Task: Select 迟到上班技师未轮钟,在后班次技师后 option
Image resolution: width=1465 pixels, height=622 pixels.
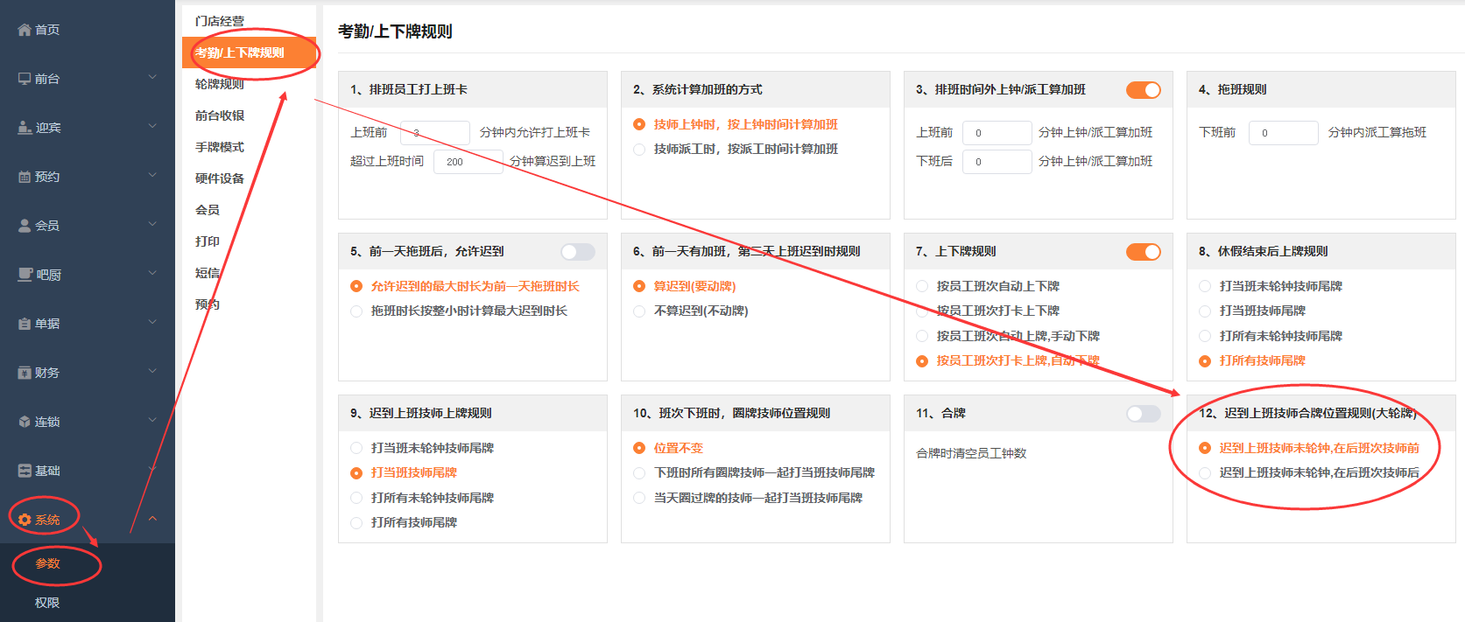Action: tap(1309, 472)
